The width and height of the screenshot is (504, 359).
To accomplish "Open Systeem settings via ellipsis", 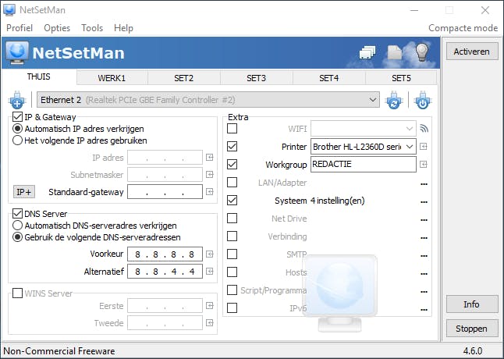I will tap(424, 202).
